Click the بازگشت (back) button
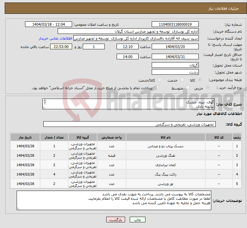 click(x=115, y=220)
